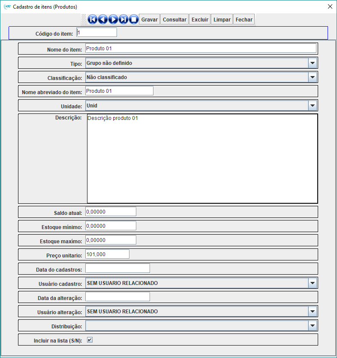Open the Unidade dropdown
Image resolution: width=337 pixels, height=358 pixels.
coord(312,105)
